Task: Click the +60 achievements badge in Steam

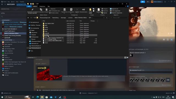Action: [168, 80]
